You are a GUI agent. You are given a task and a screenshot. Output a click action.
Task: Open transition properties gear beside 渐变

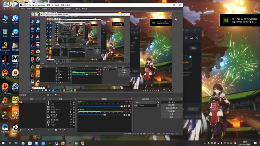[158, 103]
